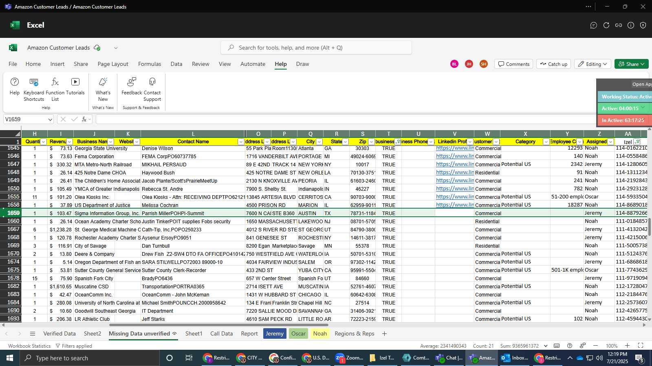The height and width of the screenshot is (366, 652).
Task: Expand the Editing mode dropdown
Action: click(x=605, y=64)
